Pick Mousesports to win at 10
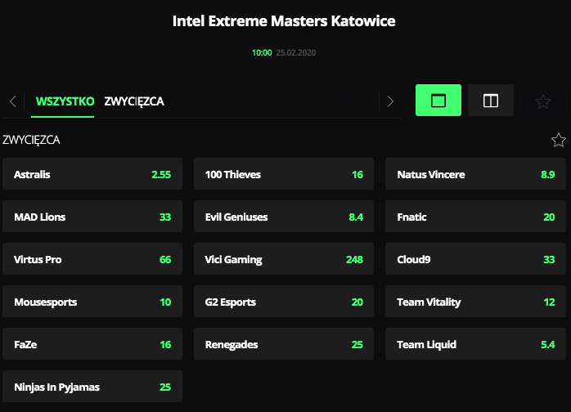 (92, 302)
